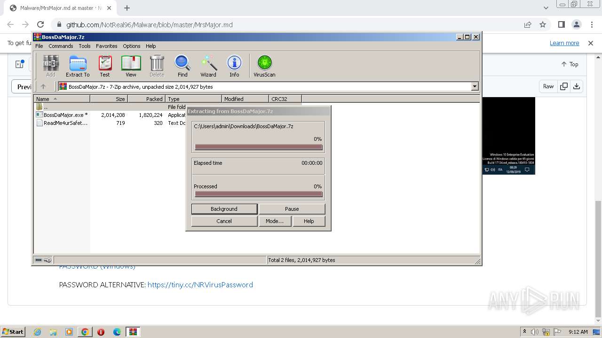Click the Mode... button
The height and width of the screenshot is (338, 602).
[x=275, y=221]
